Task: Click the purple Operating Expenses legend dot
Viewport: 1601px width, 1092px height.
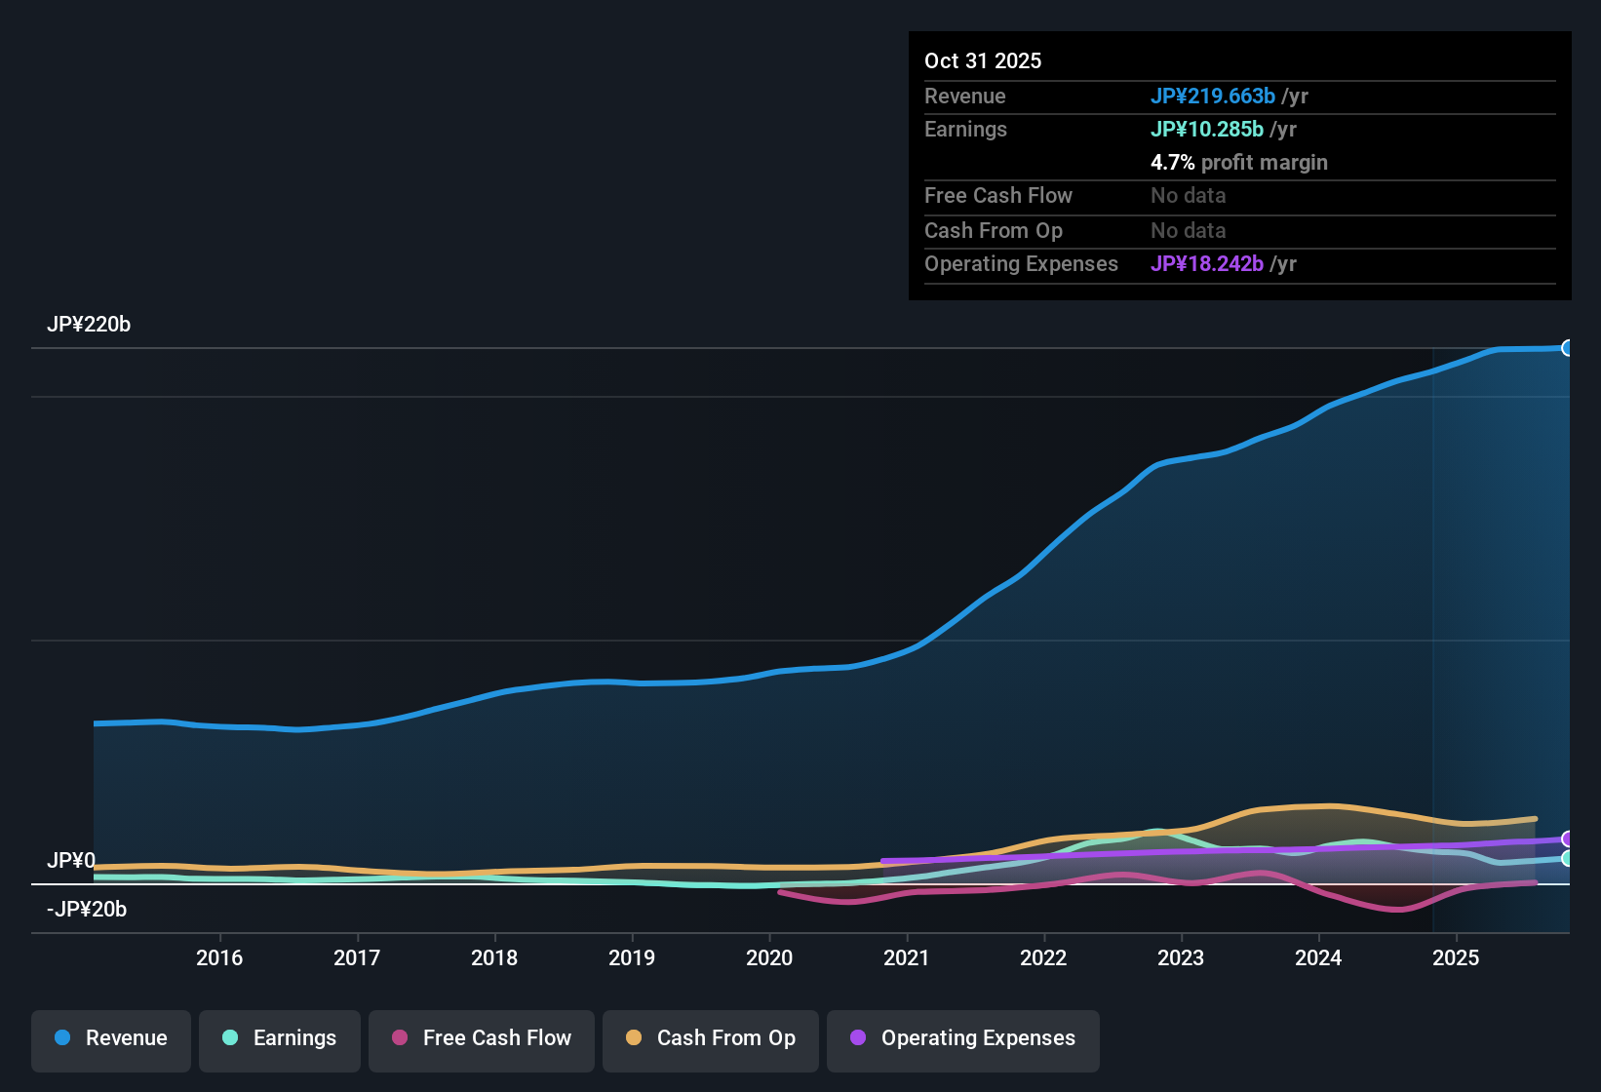Action: [857, 1038]
